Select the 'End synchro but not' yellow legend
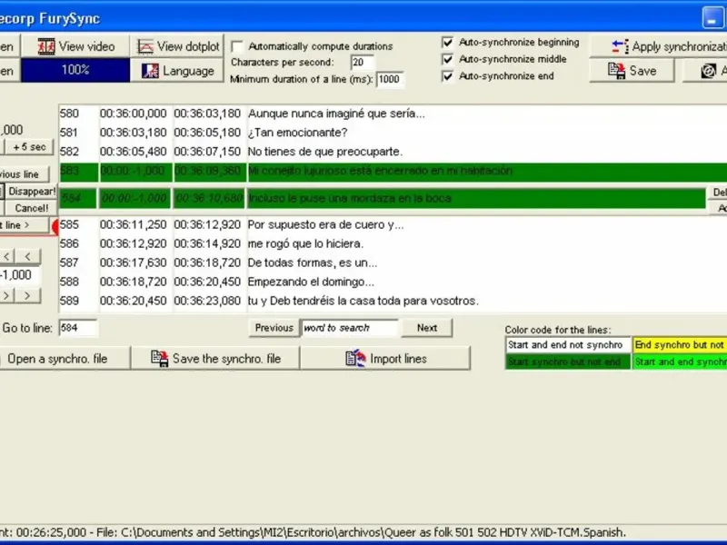727x545 pixels. 680,345
